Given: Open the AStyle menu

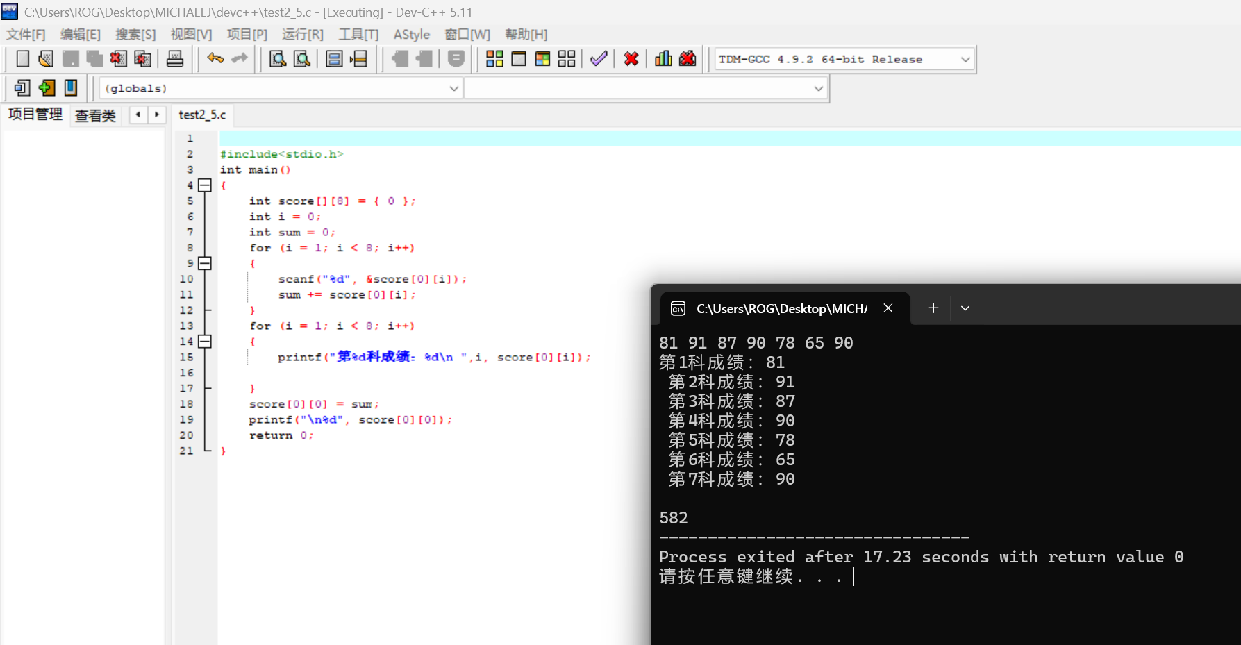Looking at the screenshot, I should [x=412, y=34].
